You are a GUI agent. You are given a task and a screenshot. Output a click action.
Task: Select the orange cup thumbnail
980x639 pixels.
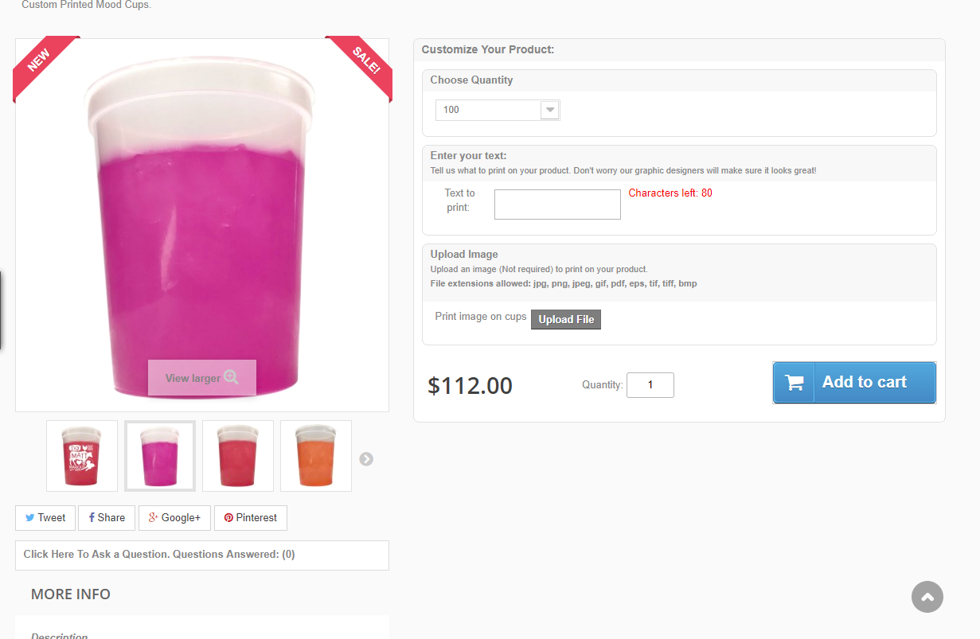click(x=316, y=456)
